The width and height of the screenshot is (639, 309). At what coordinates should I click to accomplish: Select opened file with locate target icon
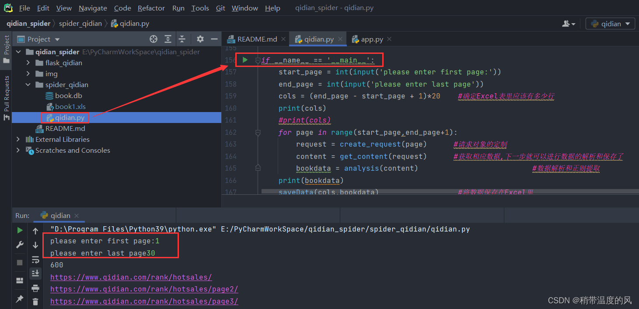coord(154,39)
